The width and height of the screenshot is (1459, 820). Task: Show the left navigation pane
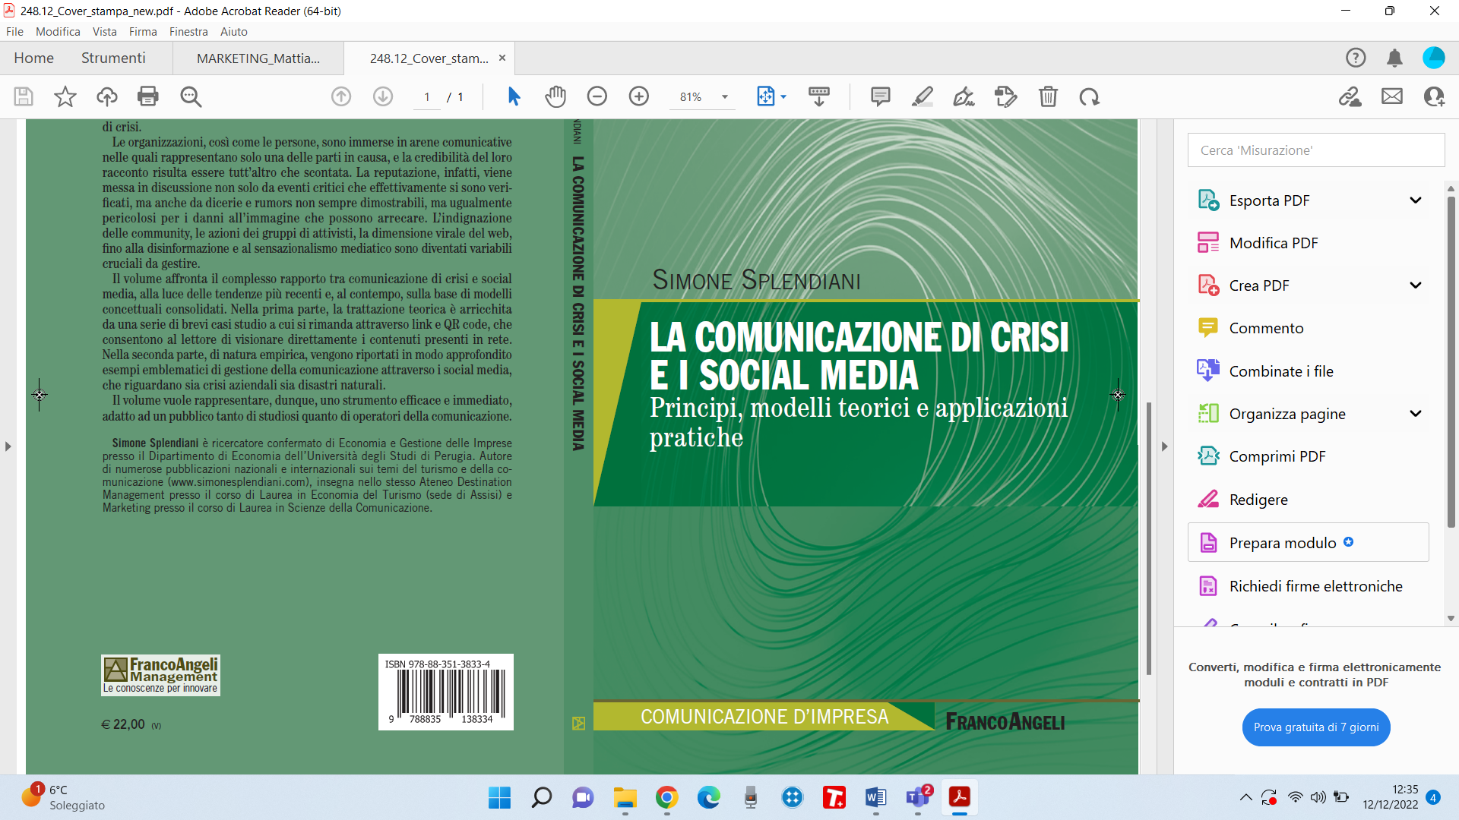[x=8, y=446]
